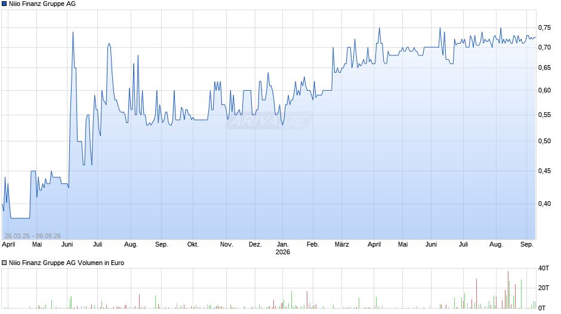Click the 'Niiio Finanz Gruppe AG' price chart title

coord(42,4)
